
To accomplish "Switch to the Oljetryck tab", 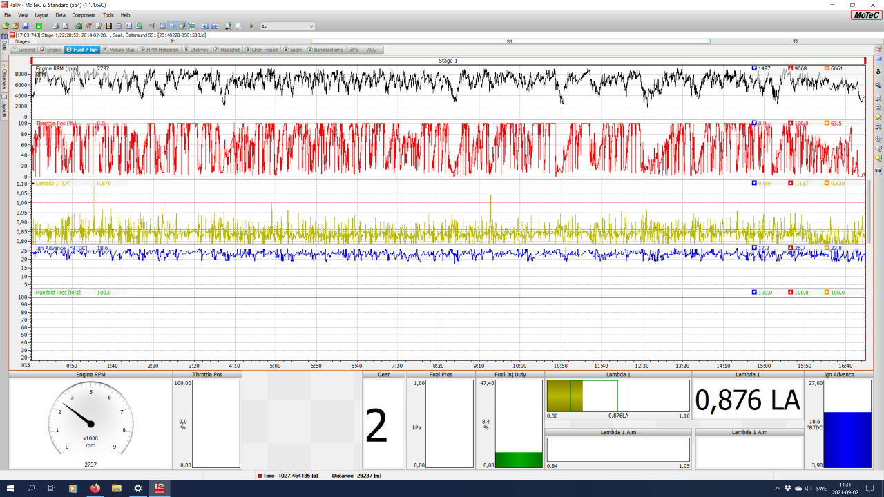I will click(196, 50).
